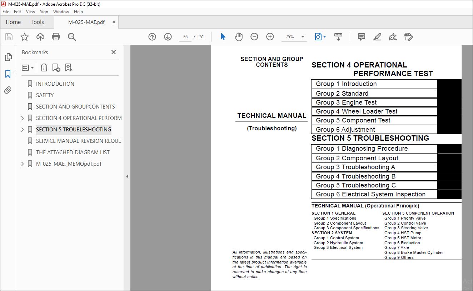Viewport: 473px width, 291px height.
Task: Click Group 1 Introduction in the page
Action: [x=346, y=84]
